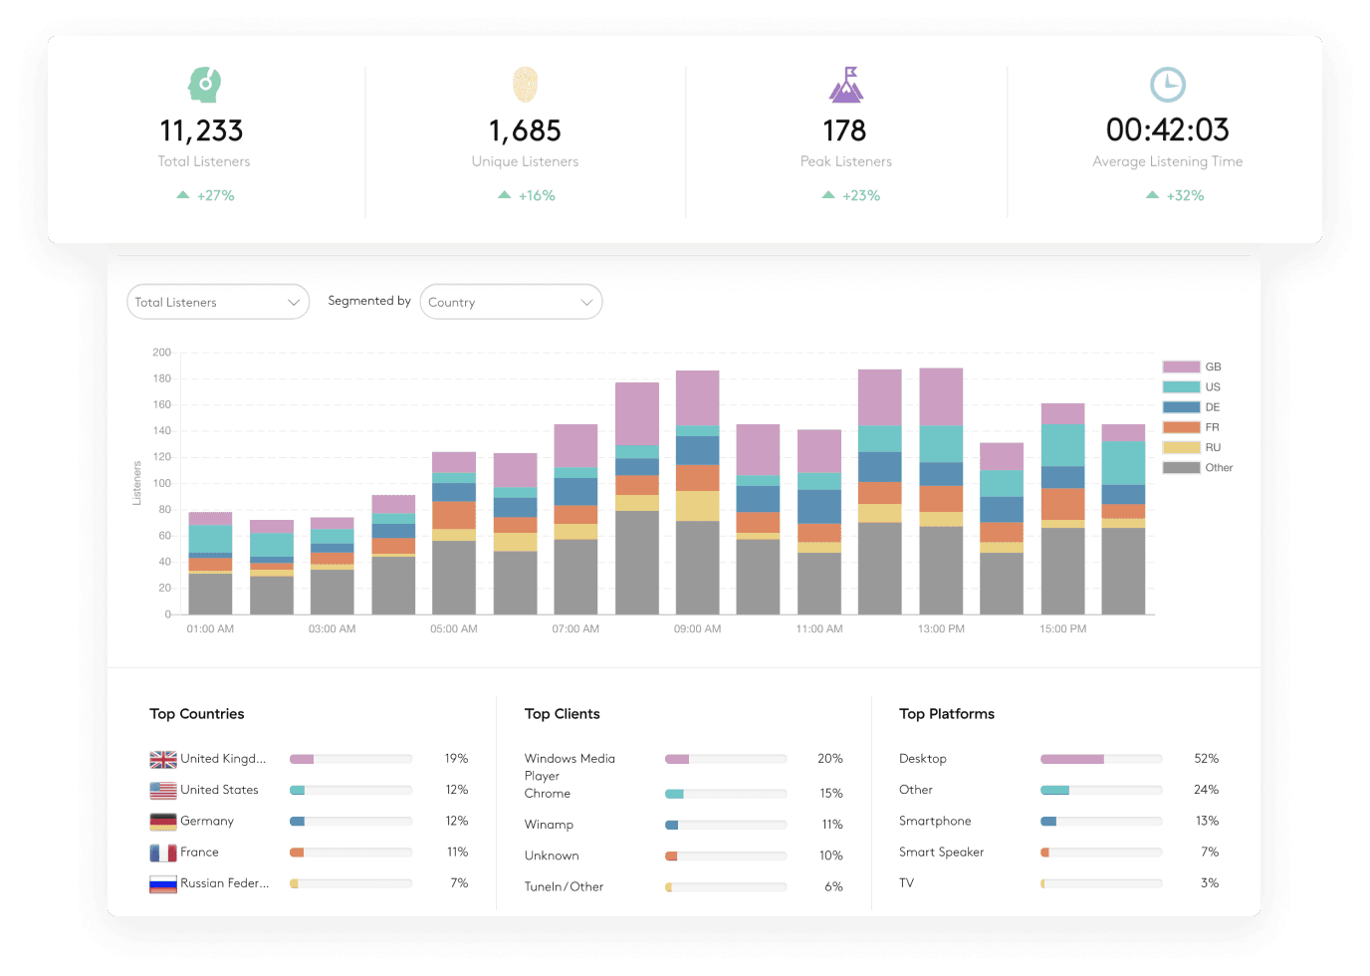Click the France flag icon

(x=162, y=852)
